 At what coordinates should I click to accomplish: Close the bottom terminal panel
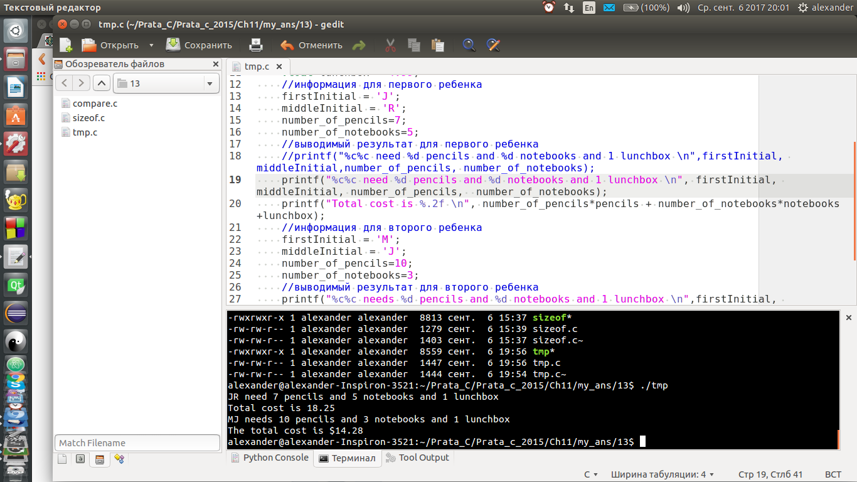848,318
